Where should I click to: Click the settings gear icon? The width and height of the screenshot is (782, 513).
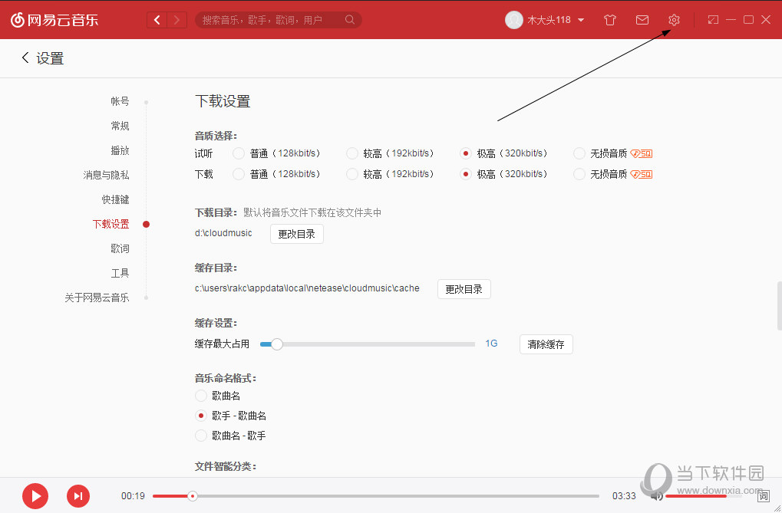[673, 19]
